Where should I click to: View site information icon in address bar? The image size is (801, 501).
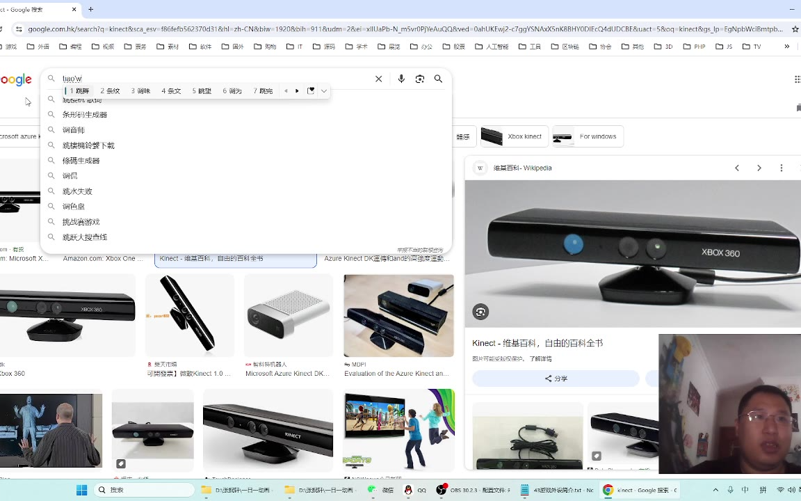click(18, 29)
